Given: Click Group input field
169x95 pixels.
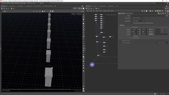Looking at the screenshot, I should (x=148, y=16).
